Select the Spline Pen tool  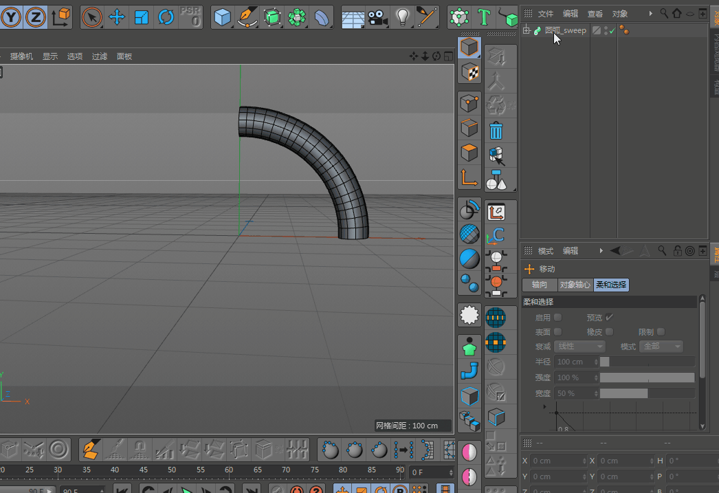(x=247, y=17)
